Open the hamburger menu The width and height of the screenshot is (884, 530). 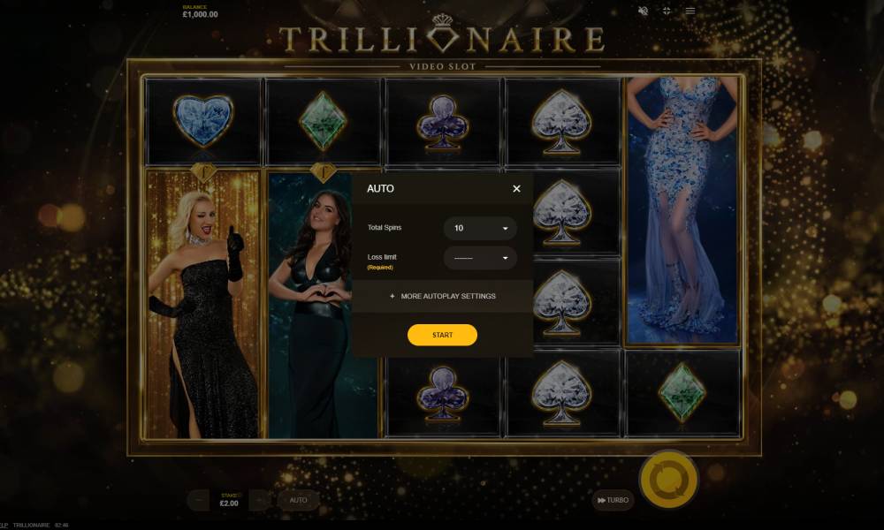690,11
